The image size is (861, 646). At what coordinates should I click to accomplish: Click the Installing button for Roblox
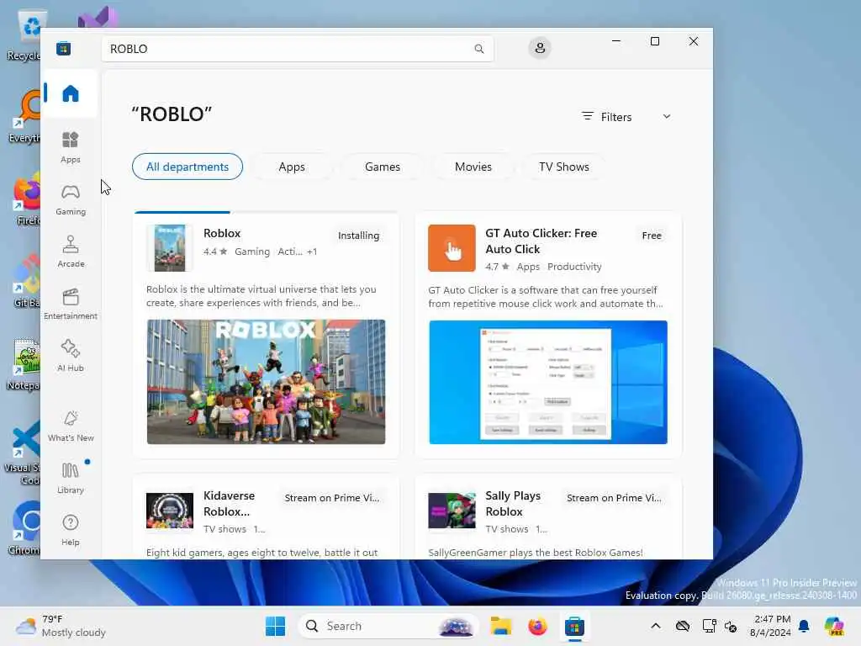coord(358,236)
